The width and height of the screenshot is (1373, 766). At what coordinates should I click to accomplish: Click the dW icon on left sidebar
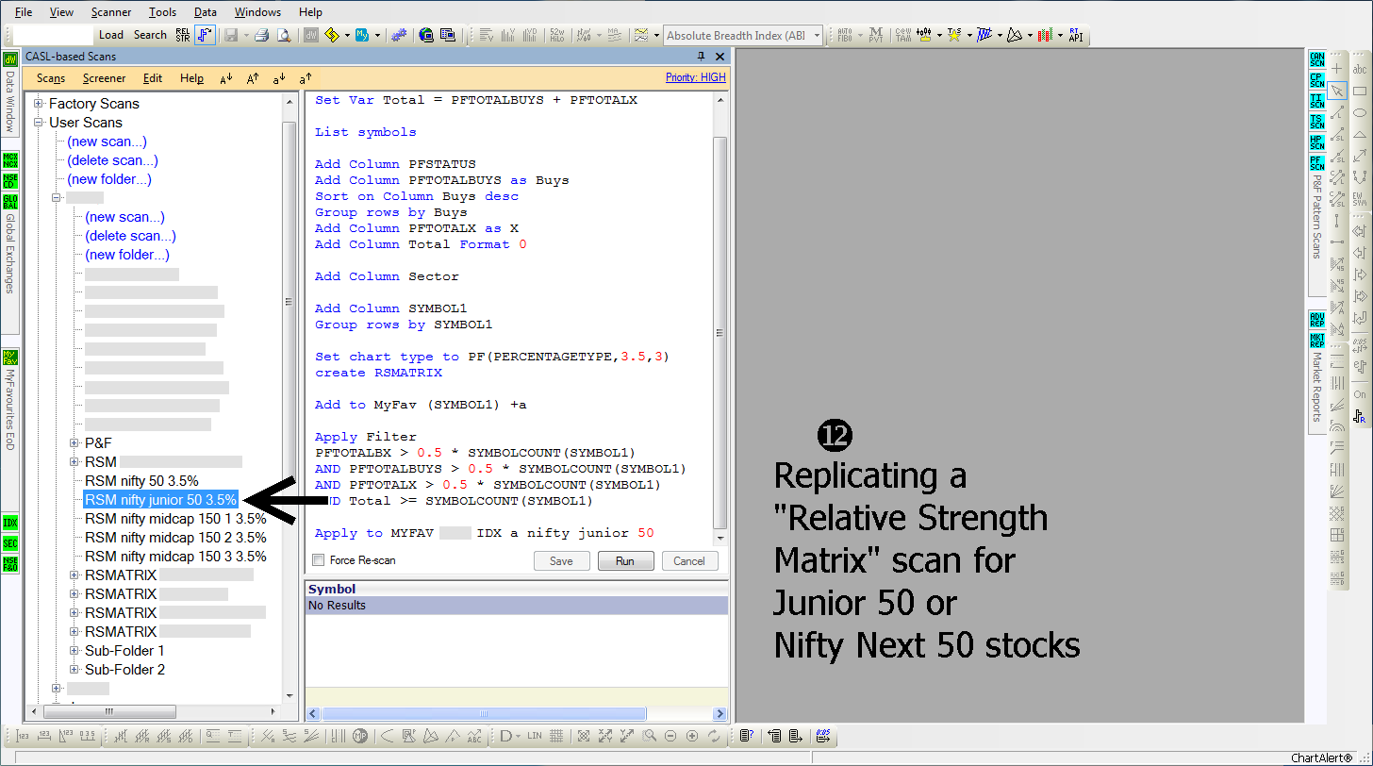pos(10,60)
